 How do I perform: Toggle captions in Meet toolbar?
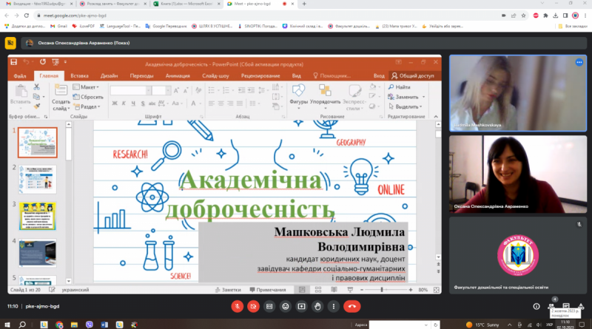269,306
